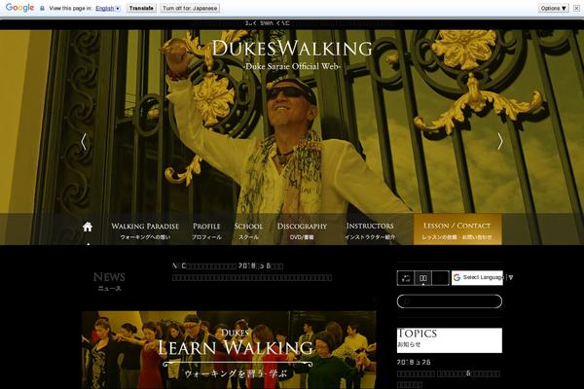This screenshot has height=389, width=584.
Task: Click the Translate button
Action: click(x=141, y=8)
